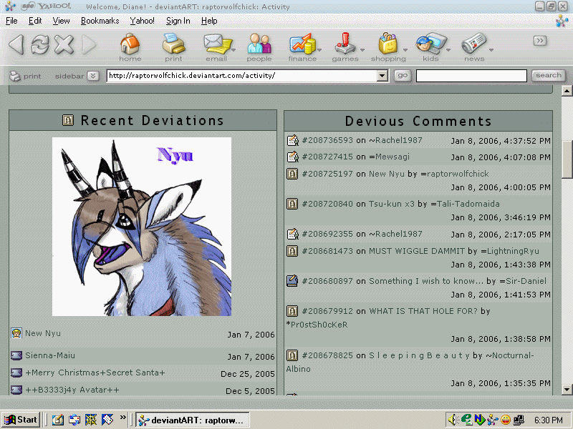
Task: Click the Back arrow navigation button
Action: [16, 44]
